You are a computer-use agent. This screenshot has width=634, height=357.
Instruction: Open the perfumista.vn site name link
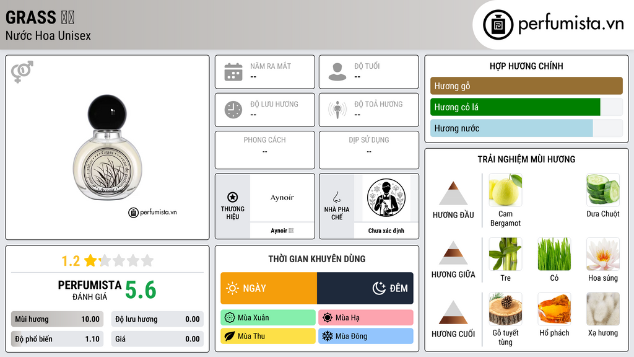[571, 24]
